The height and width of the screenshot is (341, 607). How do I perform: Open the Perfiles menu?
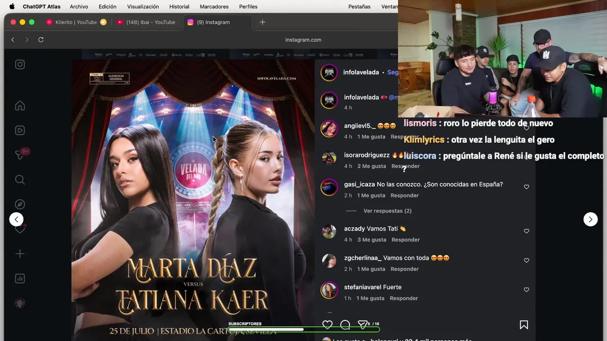pyautogui.click(x=248, y=7)
